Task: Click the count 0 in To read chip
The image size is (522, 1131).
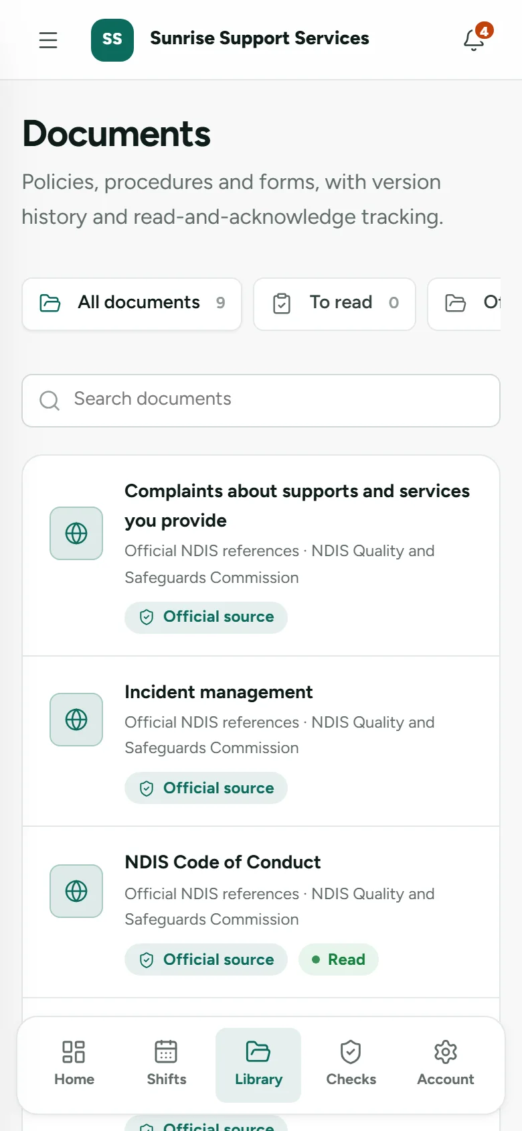Action: coord(394,304)
